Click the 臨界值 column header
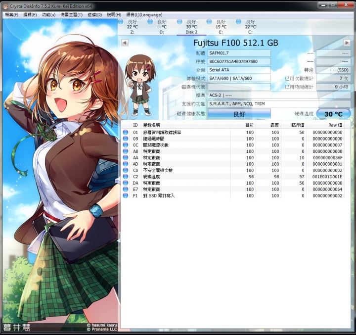This screenshot has width=356, height=335. [x=294, y=125]
